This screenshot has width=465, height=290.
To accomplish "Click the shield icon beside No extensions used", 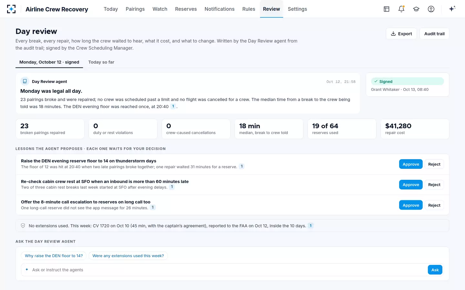I will 23,226.
